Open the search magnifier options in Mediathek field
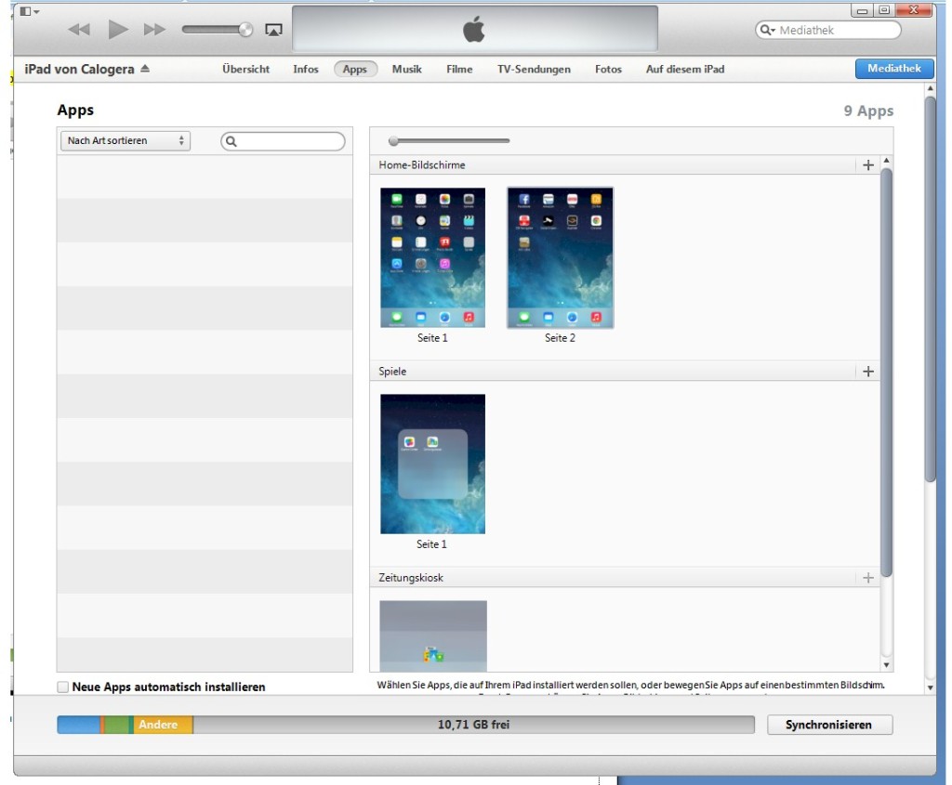952x785 pixels. (x=767, y=30)
